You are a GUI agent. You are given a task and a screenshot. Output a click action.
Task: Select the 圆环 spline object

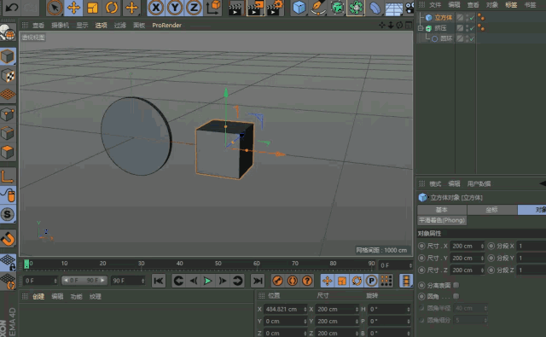(x=446, y=38)
